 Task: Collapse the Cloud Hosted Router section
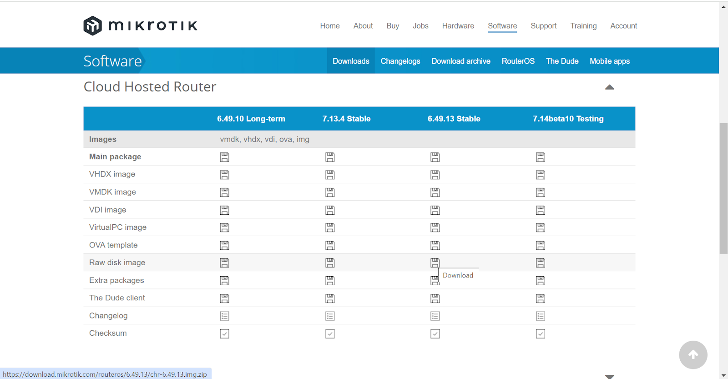tap(610, 87)
